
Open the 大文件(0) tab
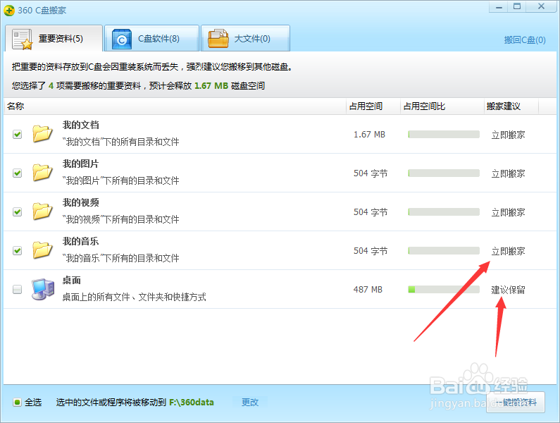click(x=245, y=38)
